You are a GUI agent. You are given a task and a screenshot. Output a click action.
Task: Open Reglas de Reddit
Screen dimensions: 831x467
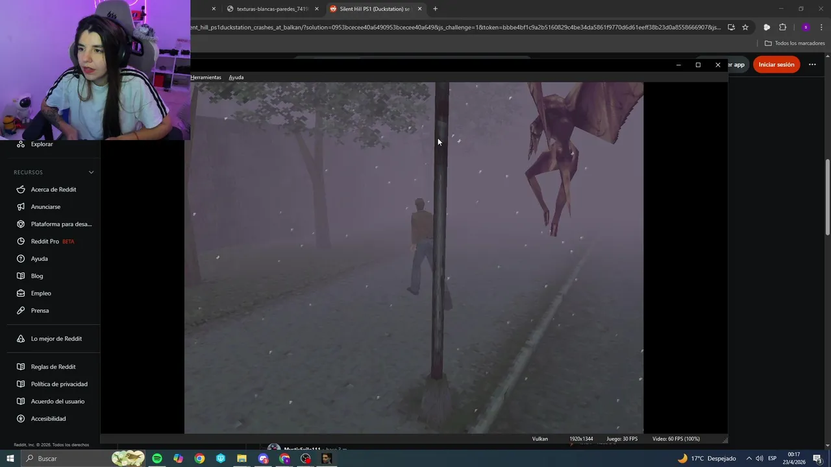[x=53, y=366]
